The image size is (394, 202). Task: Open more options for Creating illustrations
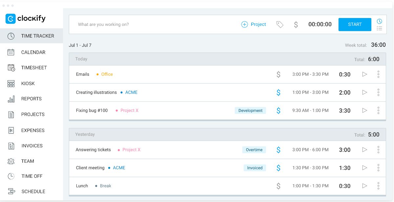click(x=378, y=93)
